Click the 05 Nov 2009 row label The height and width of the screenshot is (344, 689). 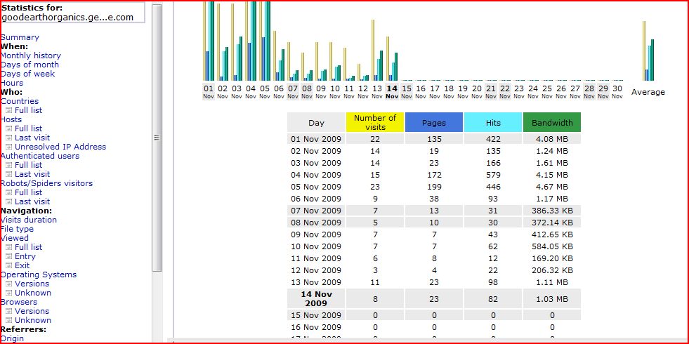(x=316, y=187)
